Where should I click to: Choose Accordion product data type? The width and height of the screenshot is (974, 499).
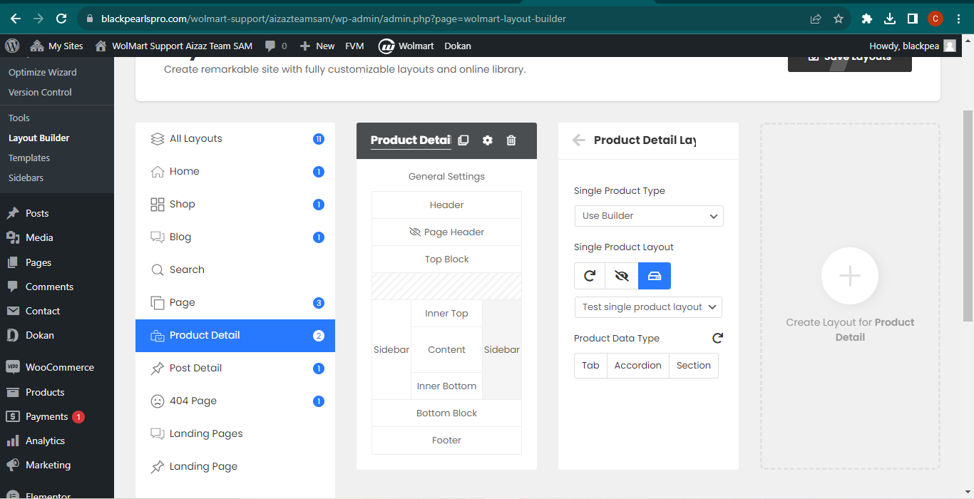(638, 366)
